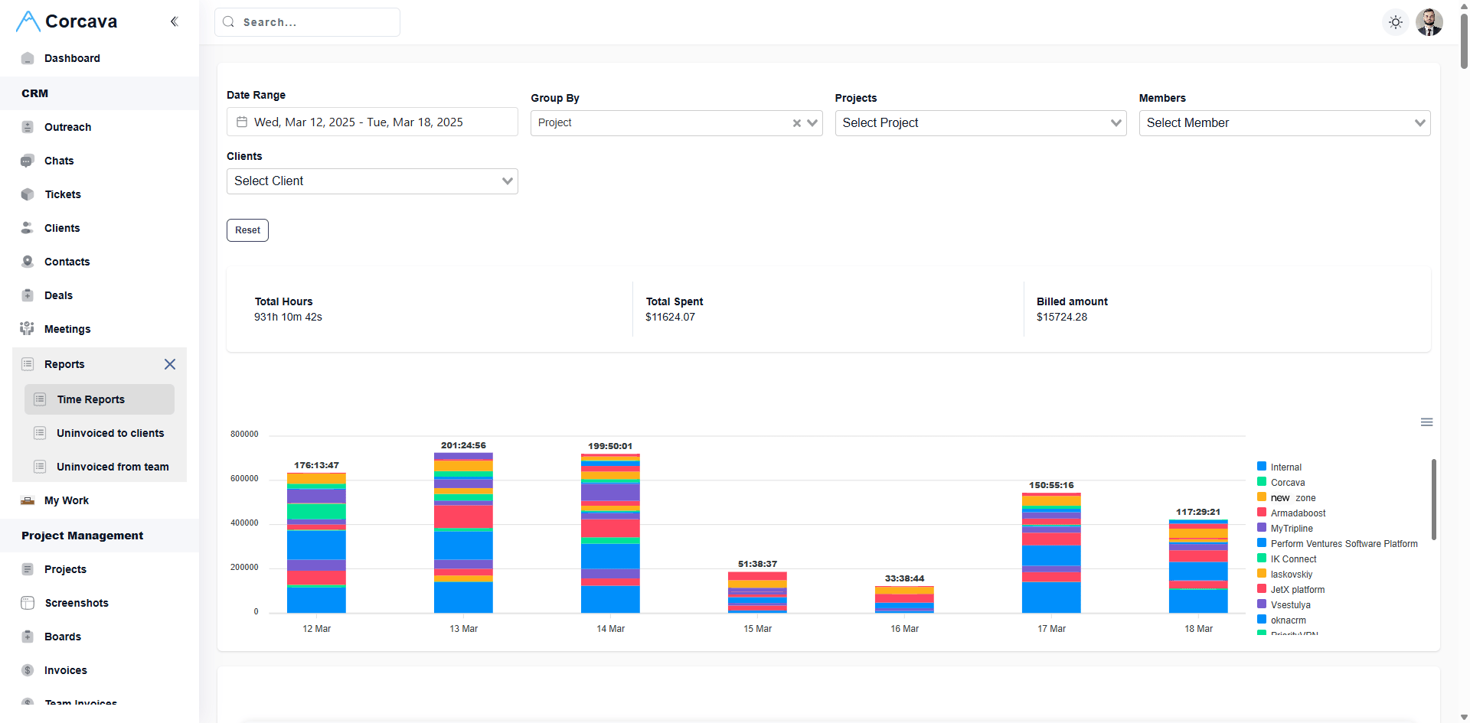The height and width of the screenshot is (723, 1470).
Task: Collapse the sidebar with double-chevron icon
Action: [174, 21]
